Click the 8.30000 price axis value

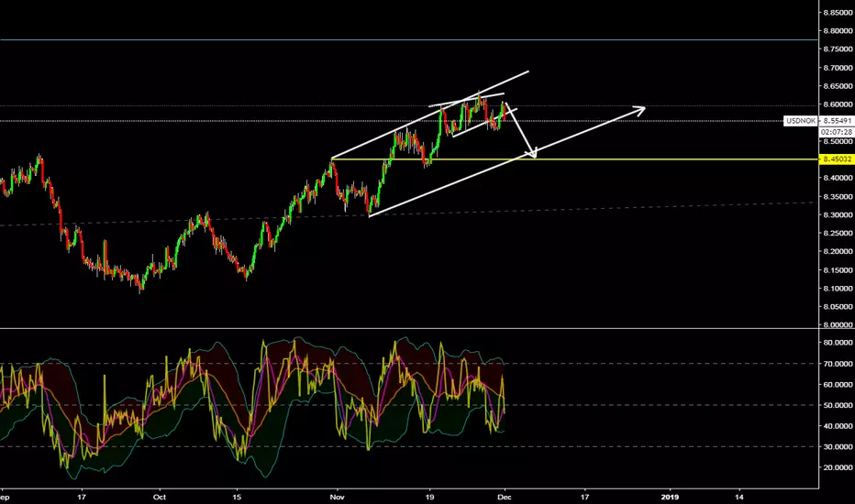838,214
